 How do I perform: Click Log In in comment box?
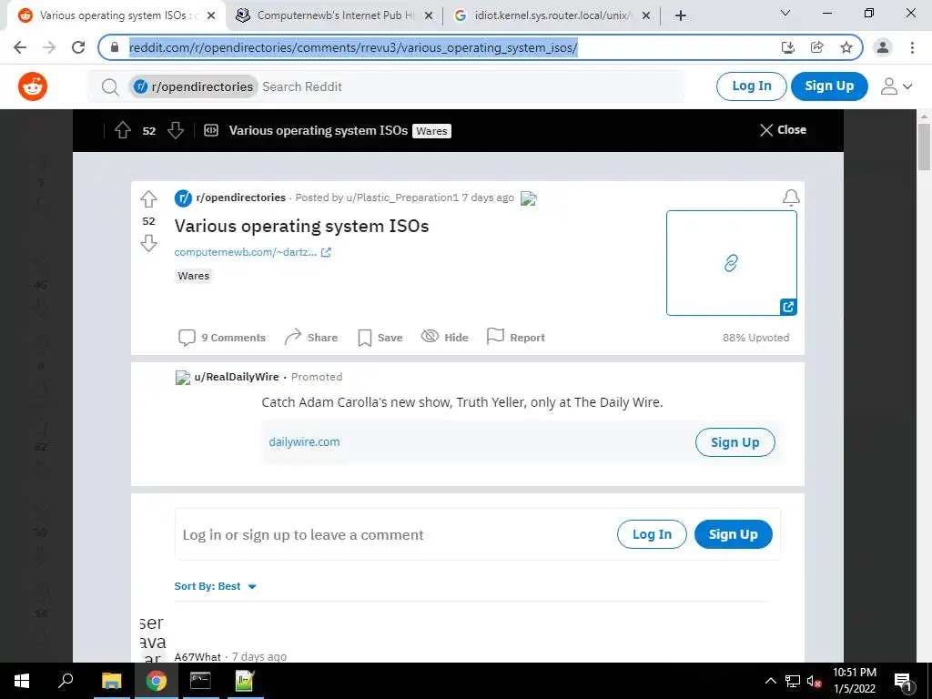[x=652, y=534]
